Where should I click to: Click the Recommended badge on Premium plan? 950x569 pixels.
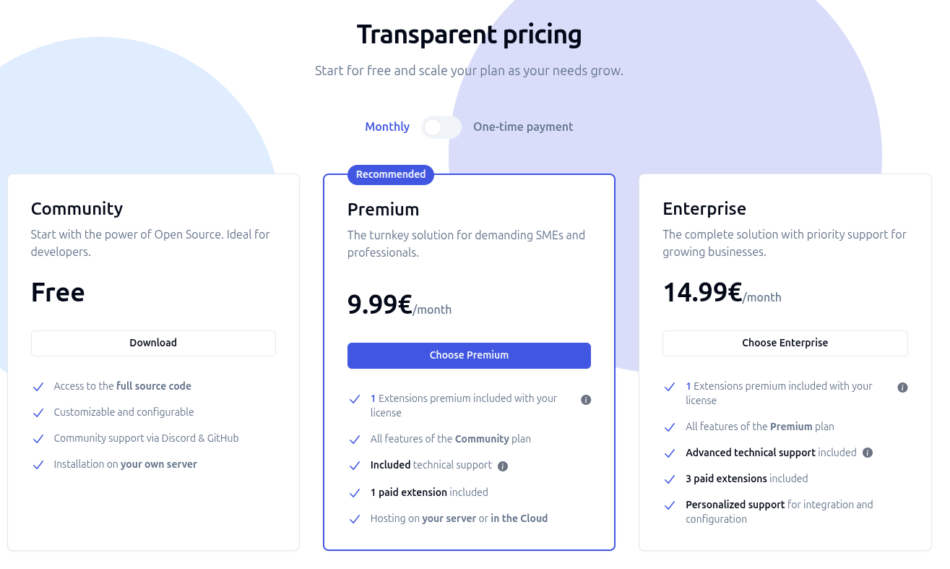click(390, 174)
